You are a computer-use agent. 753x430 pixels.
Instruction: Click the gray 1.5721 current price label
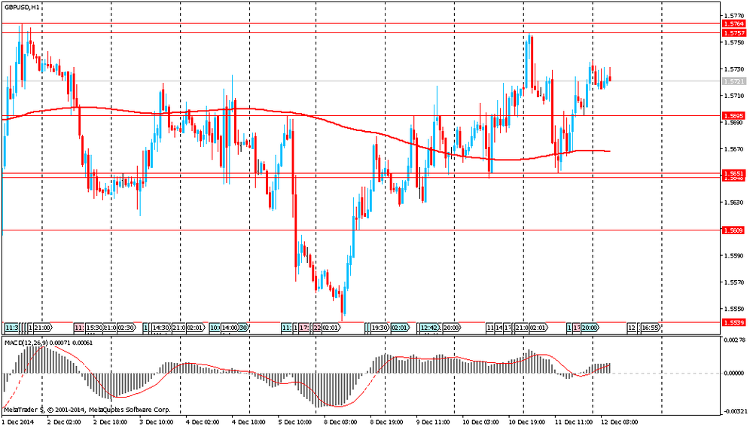coord(733,81)
